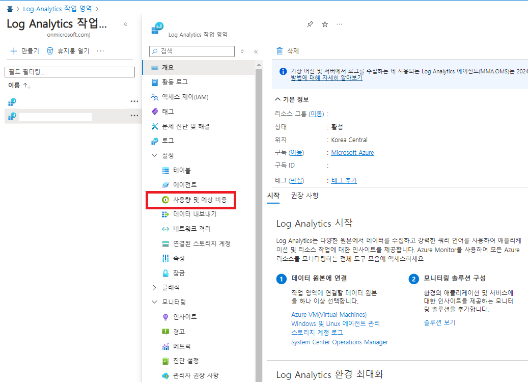This screenshot has height=382, width=528.
Task: Open 관리자 권장 사항 cloud icon
Action: coord(165,375)
